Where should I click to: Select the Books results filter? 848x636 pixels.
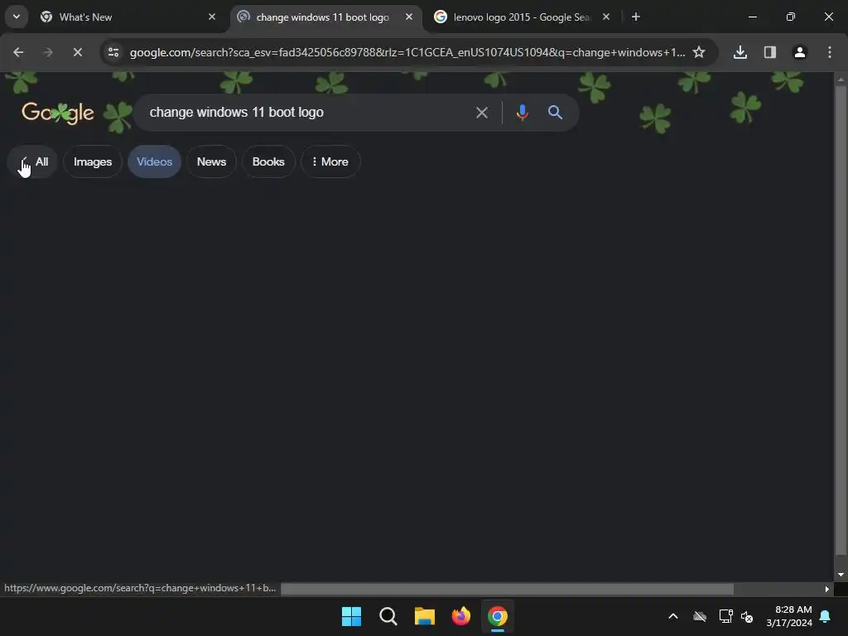[268, 161]
